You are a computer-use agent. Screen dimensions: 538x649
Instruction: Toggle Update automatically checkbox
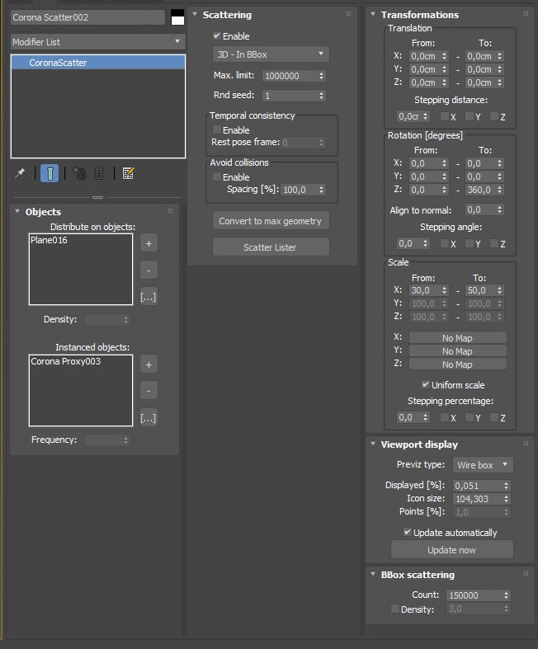408,532
